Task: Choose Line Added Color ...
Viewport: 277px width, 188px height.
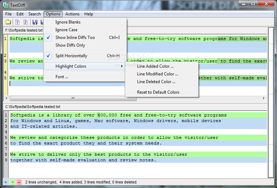Action: tap(162, 66)
